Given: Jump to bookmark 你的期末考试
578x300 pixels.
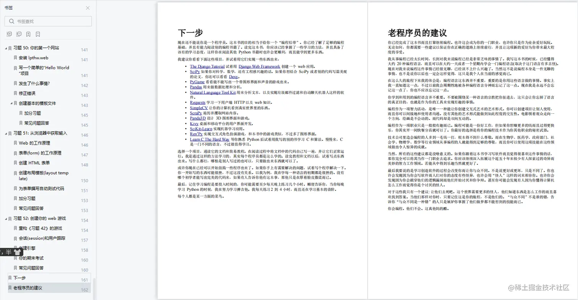Looking at the screenshot, I should tap(31, 258).
